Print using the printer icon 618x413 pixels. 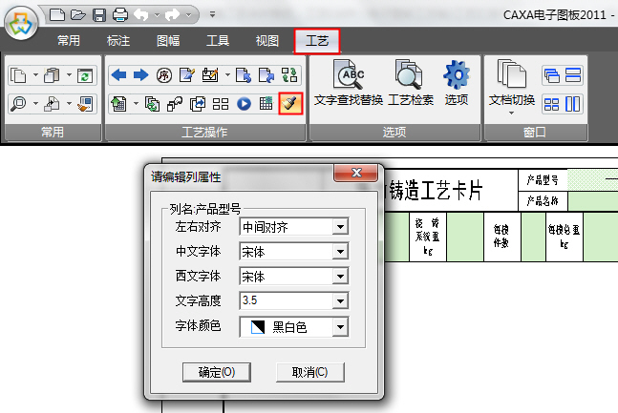[119, 15]
